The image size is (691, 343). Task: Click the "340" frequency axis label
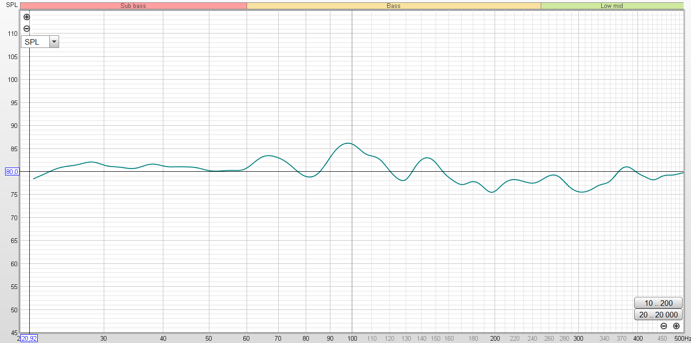tap(604, 338)
